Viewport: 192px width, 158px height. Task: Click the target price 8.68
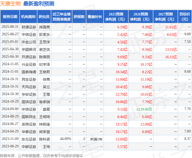[x=187, y=71]
